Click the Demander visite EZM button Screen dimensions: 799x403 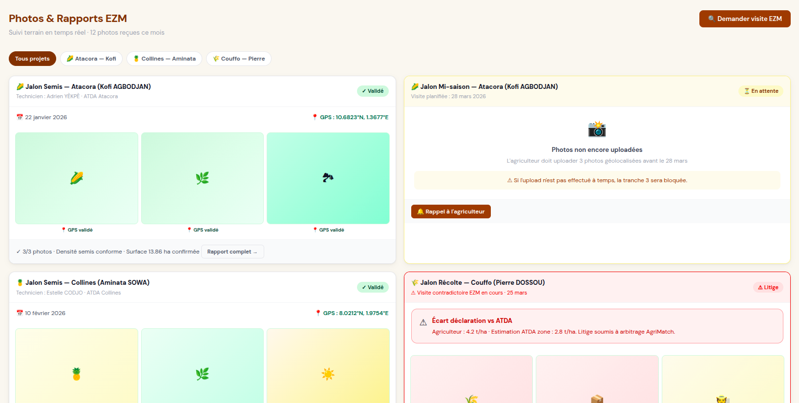coord(745,19)
